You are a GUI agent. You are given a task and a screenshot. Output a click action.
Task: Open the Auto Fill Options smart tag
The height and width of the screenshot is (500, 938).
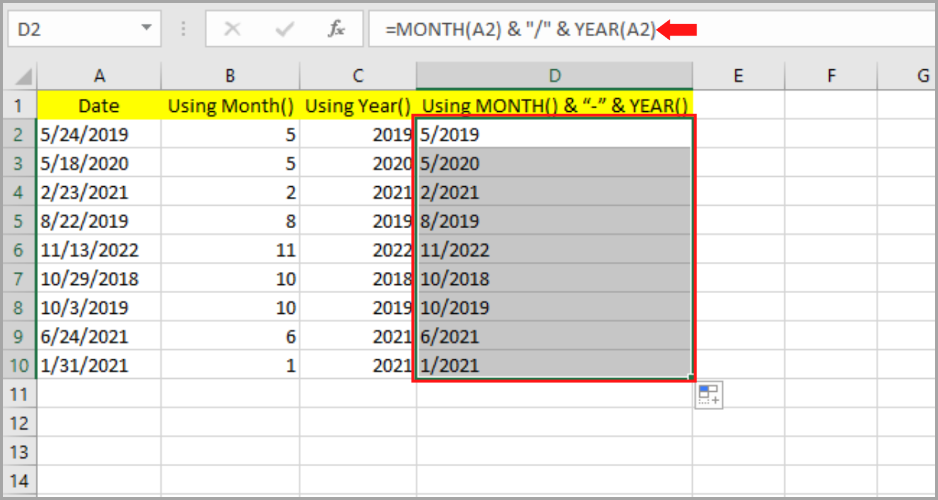tap(709, 394)
